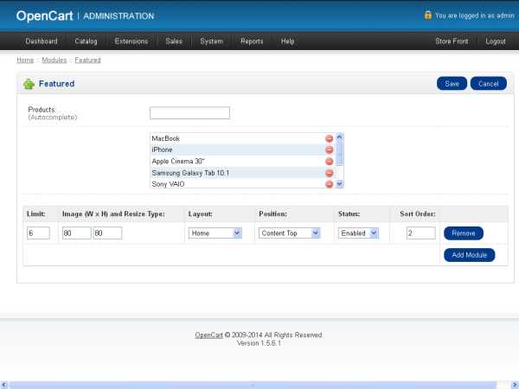Open the Extensions menu
This screenshot has height=389, width=519.
click(x=131, y=41)
